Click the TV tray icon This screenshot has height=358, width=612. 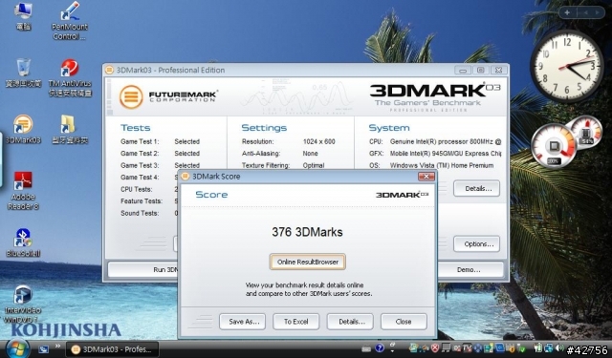[468, 347]
